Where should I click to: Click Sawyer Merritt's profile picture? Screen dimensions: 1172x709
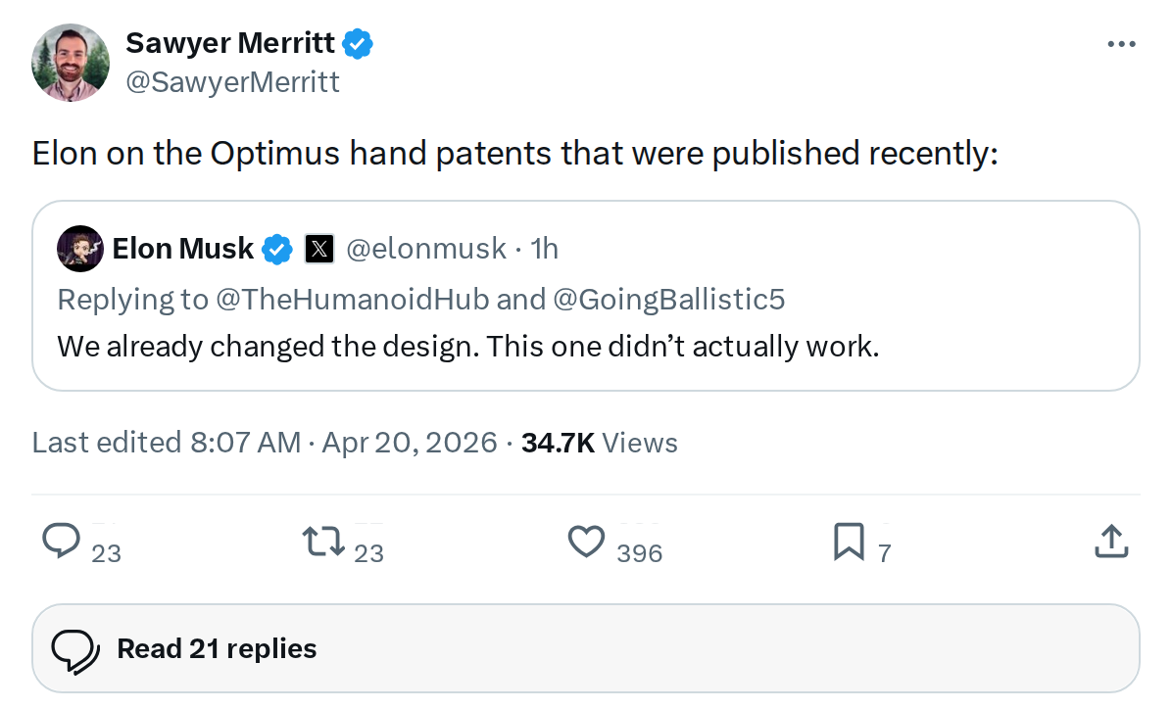70,62
